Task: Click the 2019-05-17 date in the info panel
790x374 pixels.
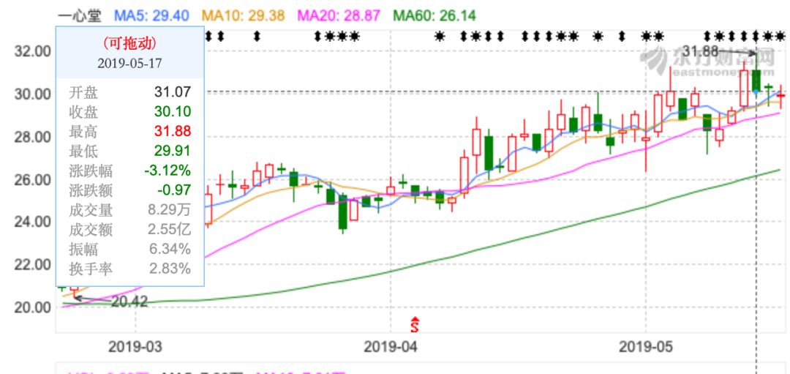Action: pyautogui.click(x=129, y=63)
